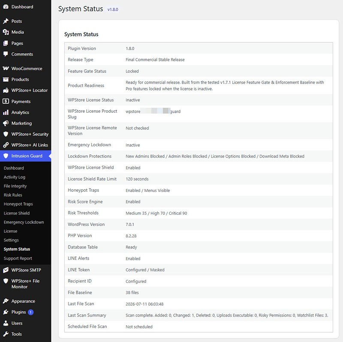
Task: Click the WPStore+ Locator map icon
Action: (x=6, y=90)
